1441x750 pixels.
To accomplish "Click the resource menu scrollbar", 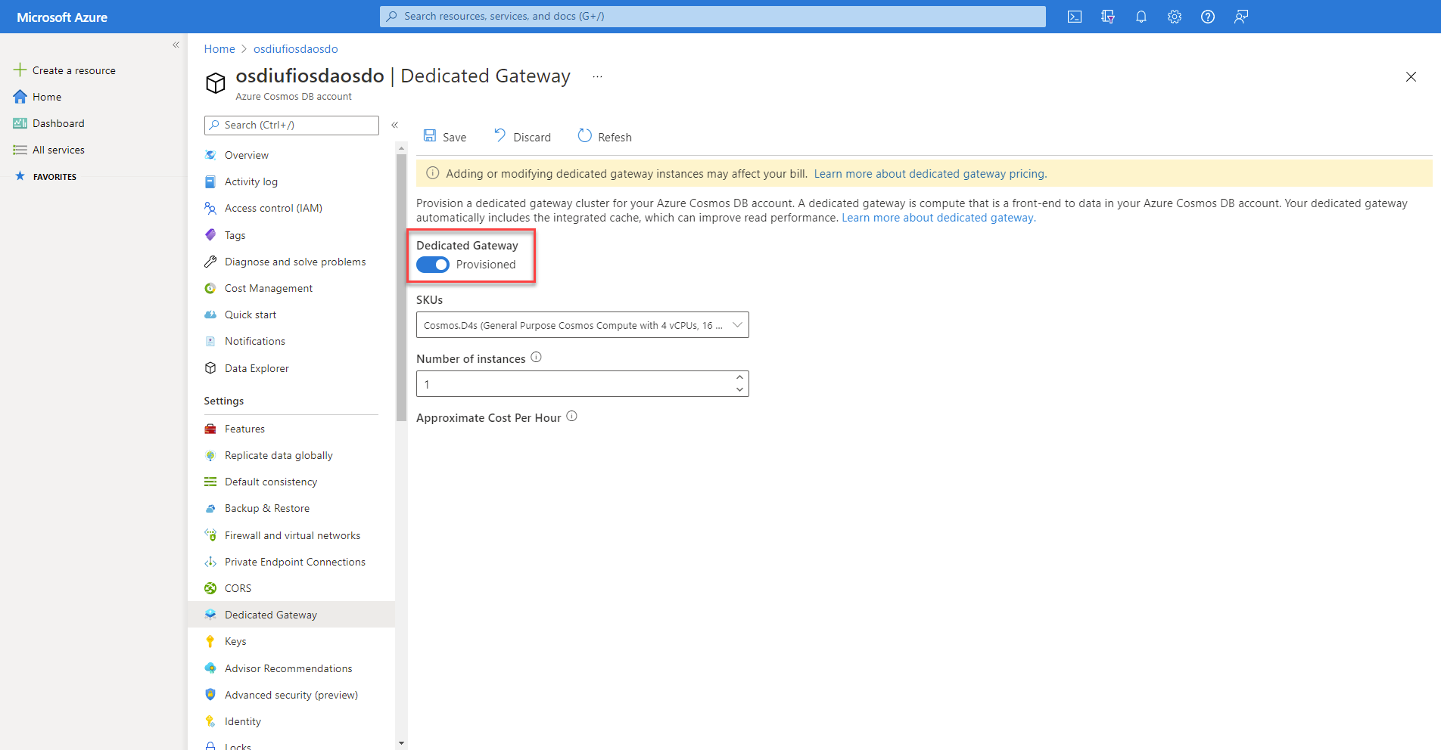I will (401, 287).
